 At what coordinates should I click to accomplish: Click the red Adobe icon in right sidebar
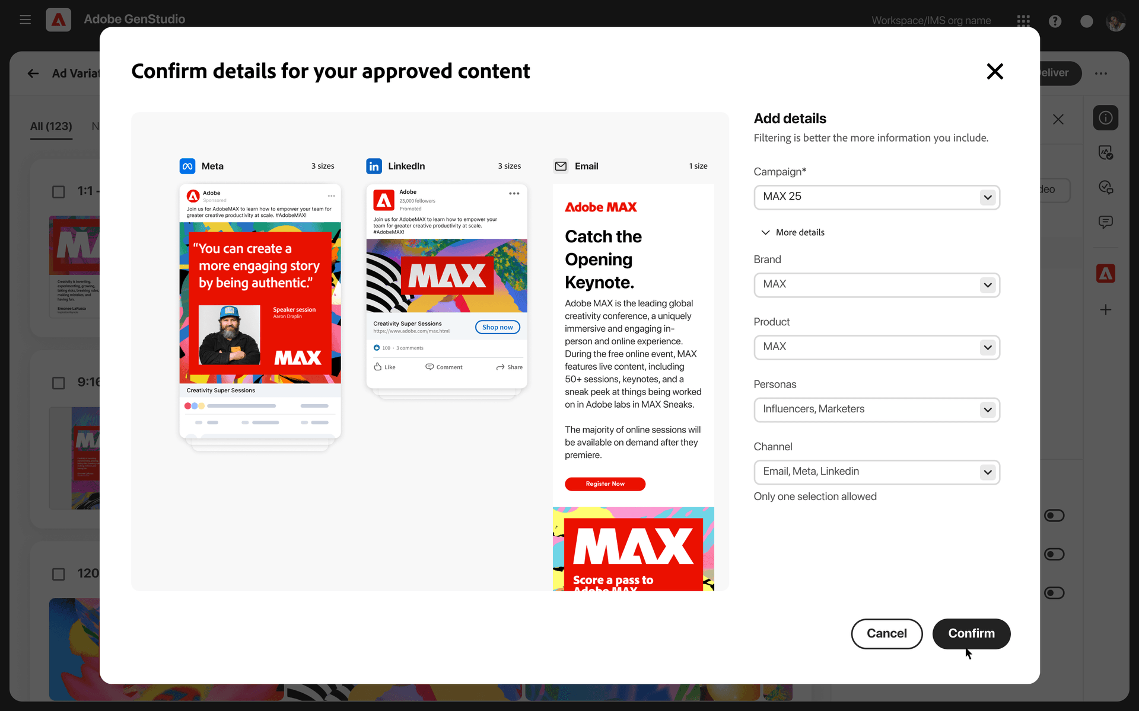pyautogui.click(x=1106, y=273)
